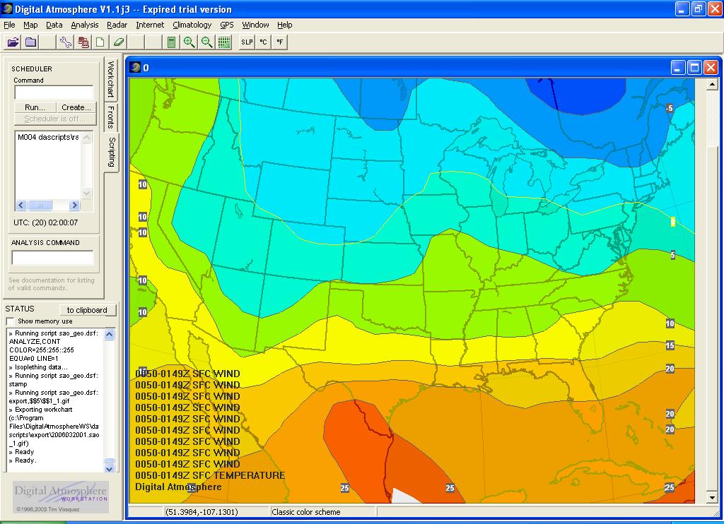Click scheduler list up scroll arrow
The image size is (724, 524).
tap(86, 138)
